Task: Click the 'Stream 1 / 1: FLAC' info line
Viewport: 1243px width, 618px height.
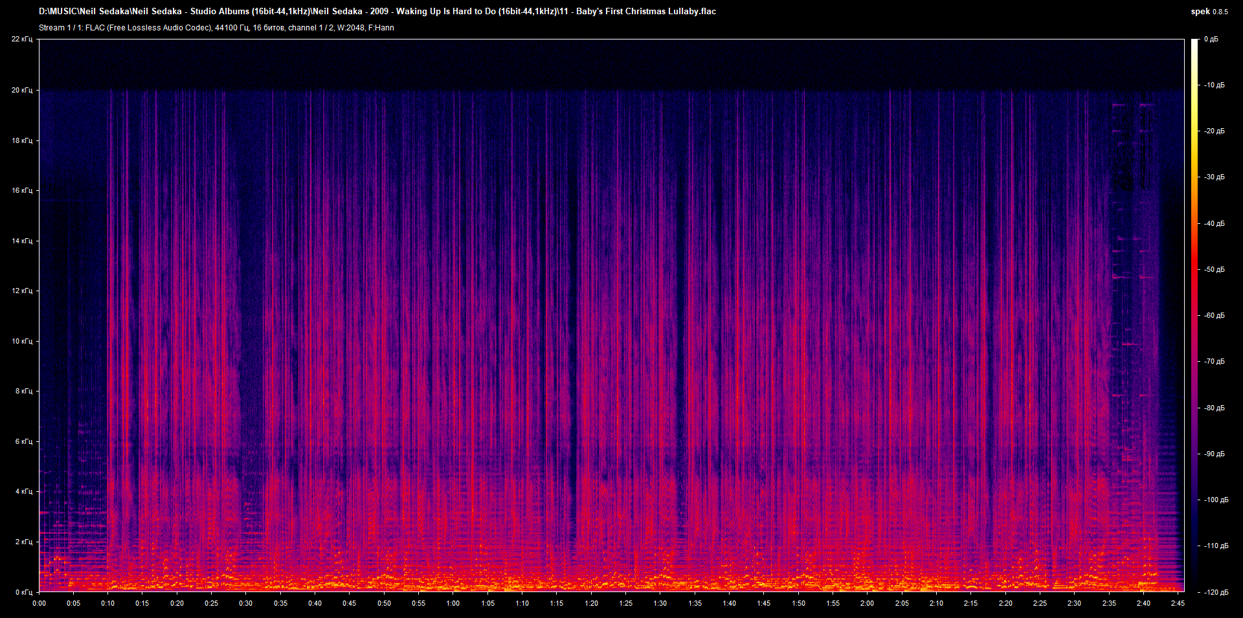Action: click(x=216, y=28)
